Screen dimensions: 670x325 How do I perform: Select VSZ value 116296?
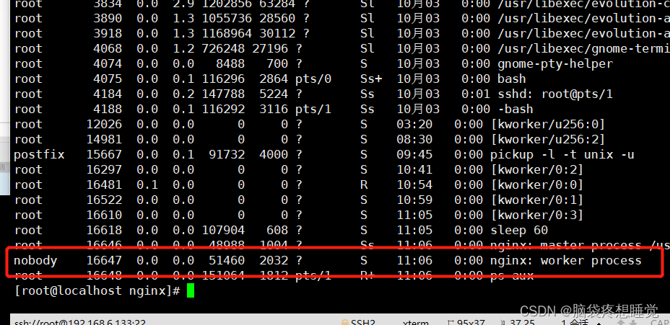tap(223, 79)
